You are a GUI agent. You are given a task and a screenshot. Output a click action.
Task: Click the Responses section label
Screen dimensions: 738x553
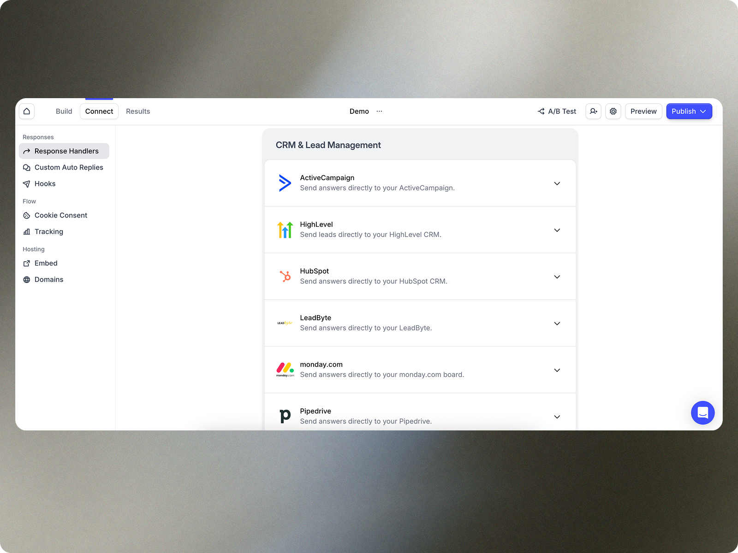[38, 137]
